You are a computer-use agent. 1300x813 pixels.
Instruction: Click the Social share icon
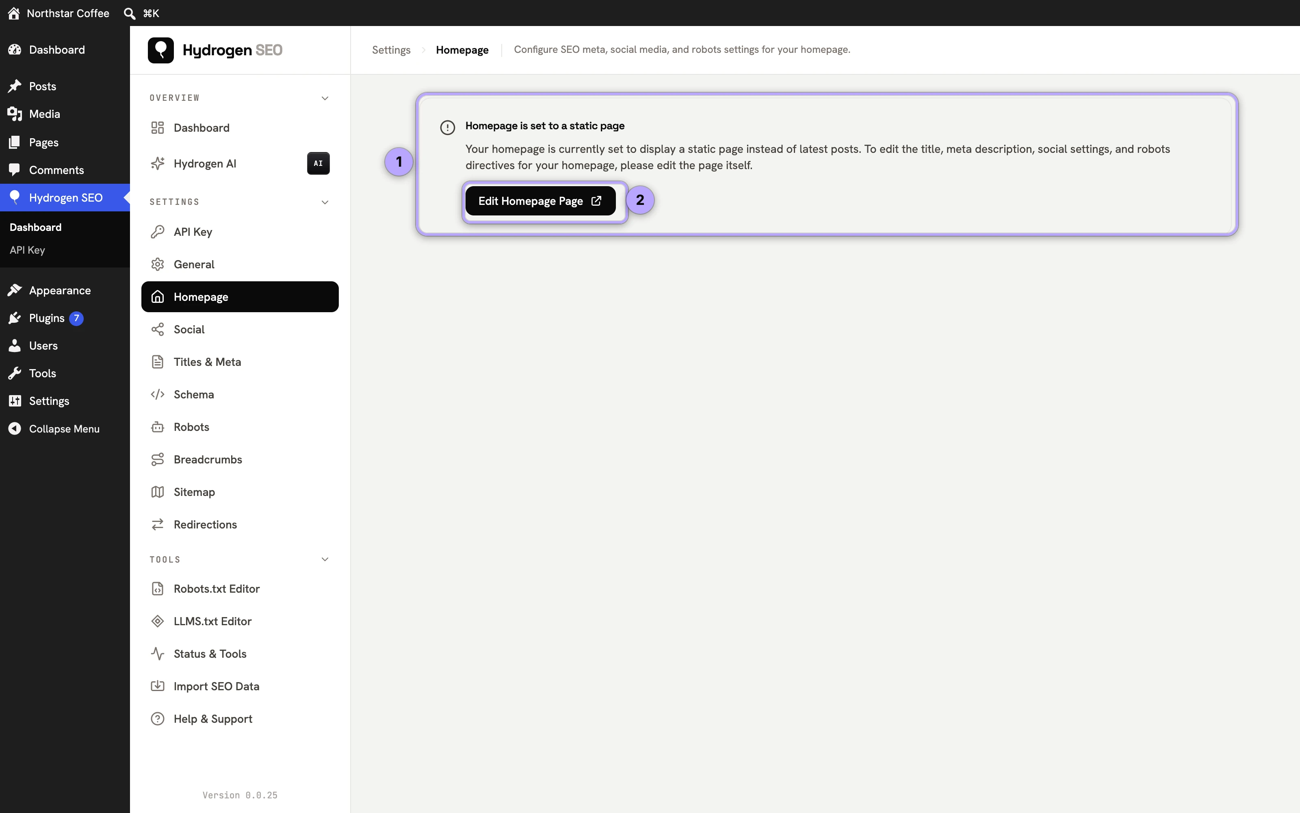coord(157,330)
